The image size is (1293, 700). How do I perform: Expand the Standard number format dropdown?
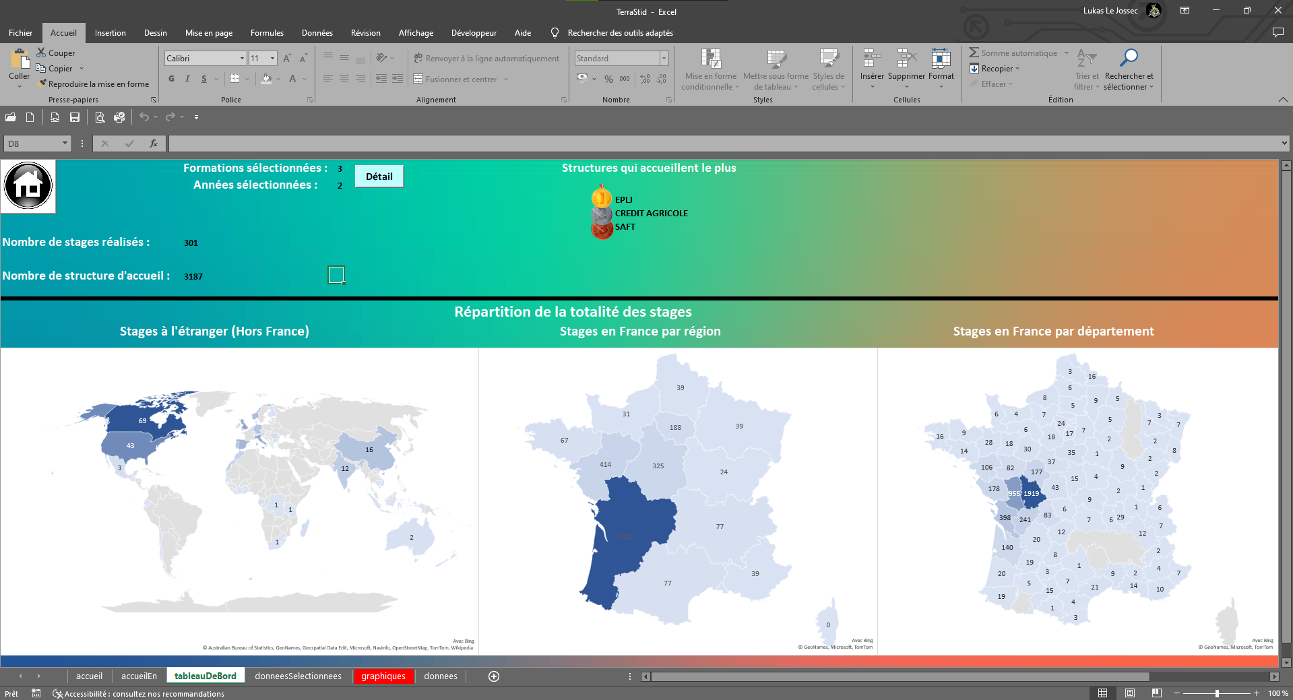coord(664,59)
